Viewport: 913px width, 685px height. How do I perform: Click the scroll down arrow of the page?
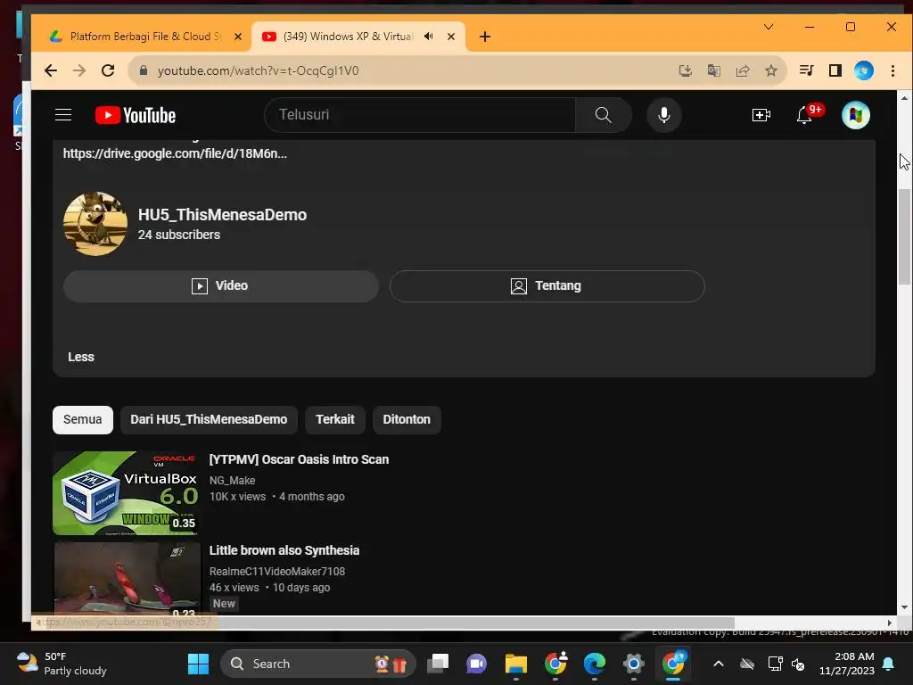pyautogui.click(x=904, y=607)
